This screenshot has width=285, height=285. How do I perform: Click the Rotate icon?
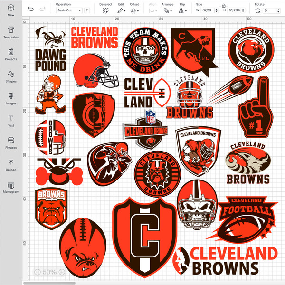coord(257,11)
